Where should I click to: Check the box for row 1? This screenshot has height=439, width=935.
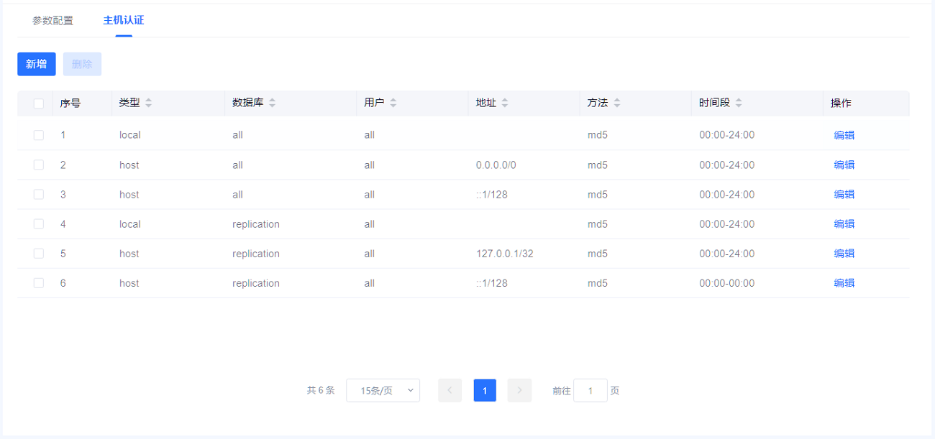point(39,135)
